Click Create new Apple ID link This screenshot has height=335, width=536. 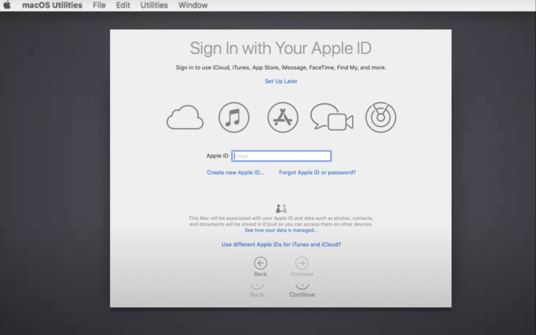pyautogui.click(x=236, y=172)
